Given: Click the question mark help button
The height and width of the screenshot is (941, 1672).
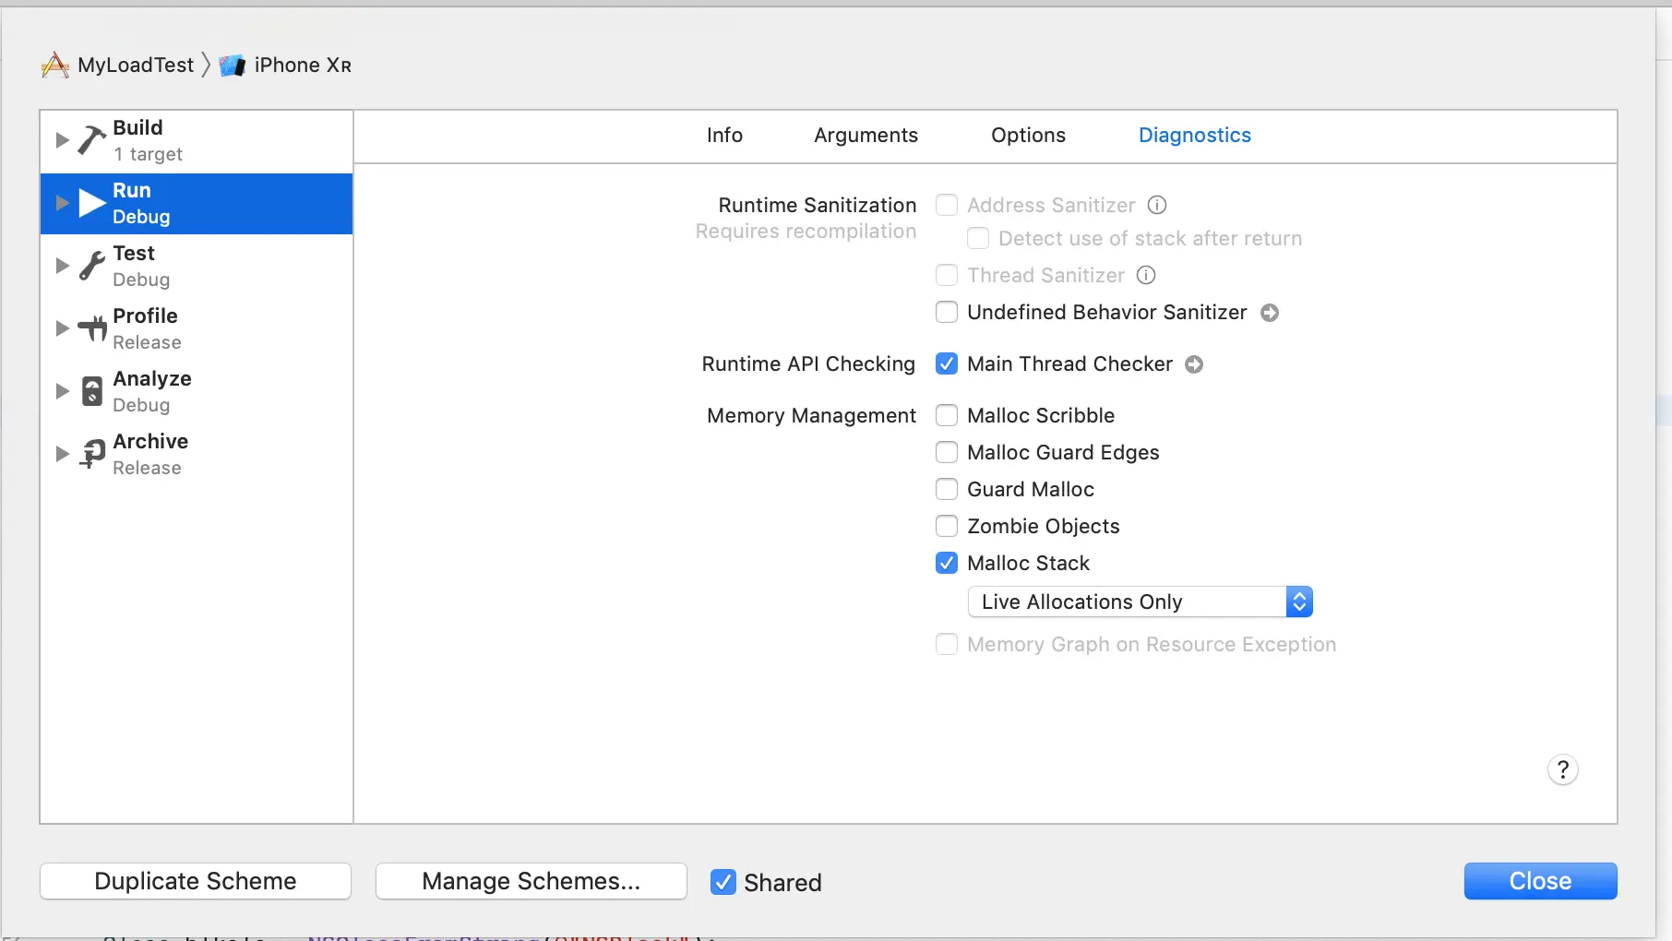Looking at the screenshot, I should (1562, 769).
